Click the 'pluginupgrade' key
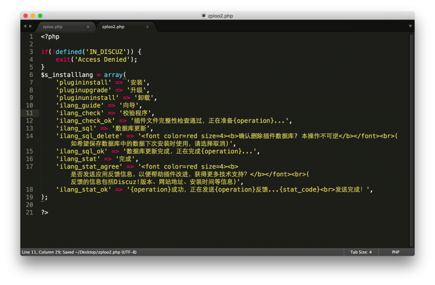This screenshot has height=285, width=435. tap(84, 90)
